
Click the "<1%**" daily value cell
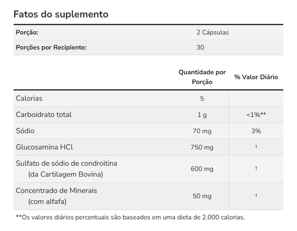(x=256, y=115)
